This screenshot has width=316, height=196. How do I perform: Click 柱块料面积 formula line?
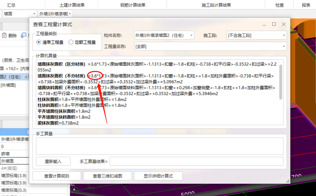(82, 105)
